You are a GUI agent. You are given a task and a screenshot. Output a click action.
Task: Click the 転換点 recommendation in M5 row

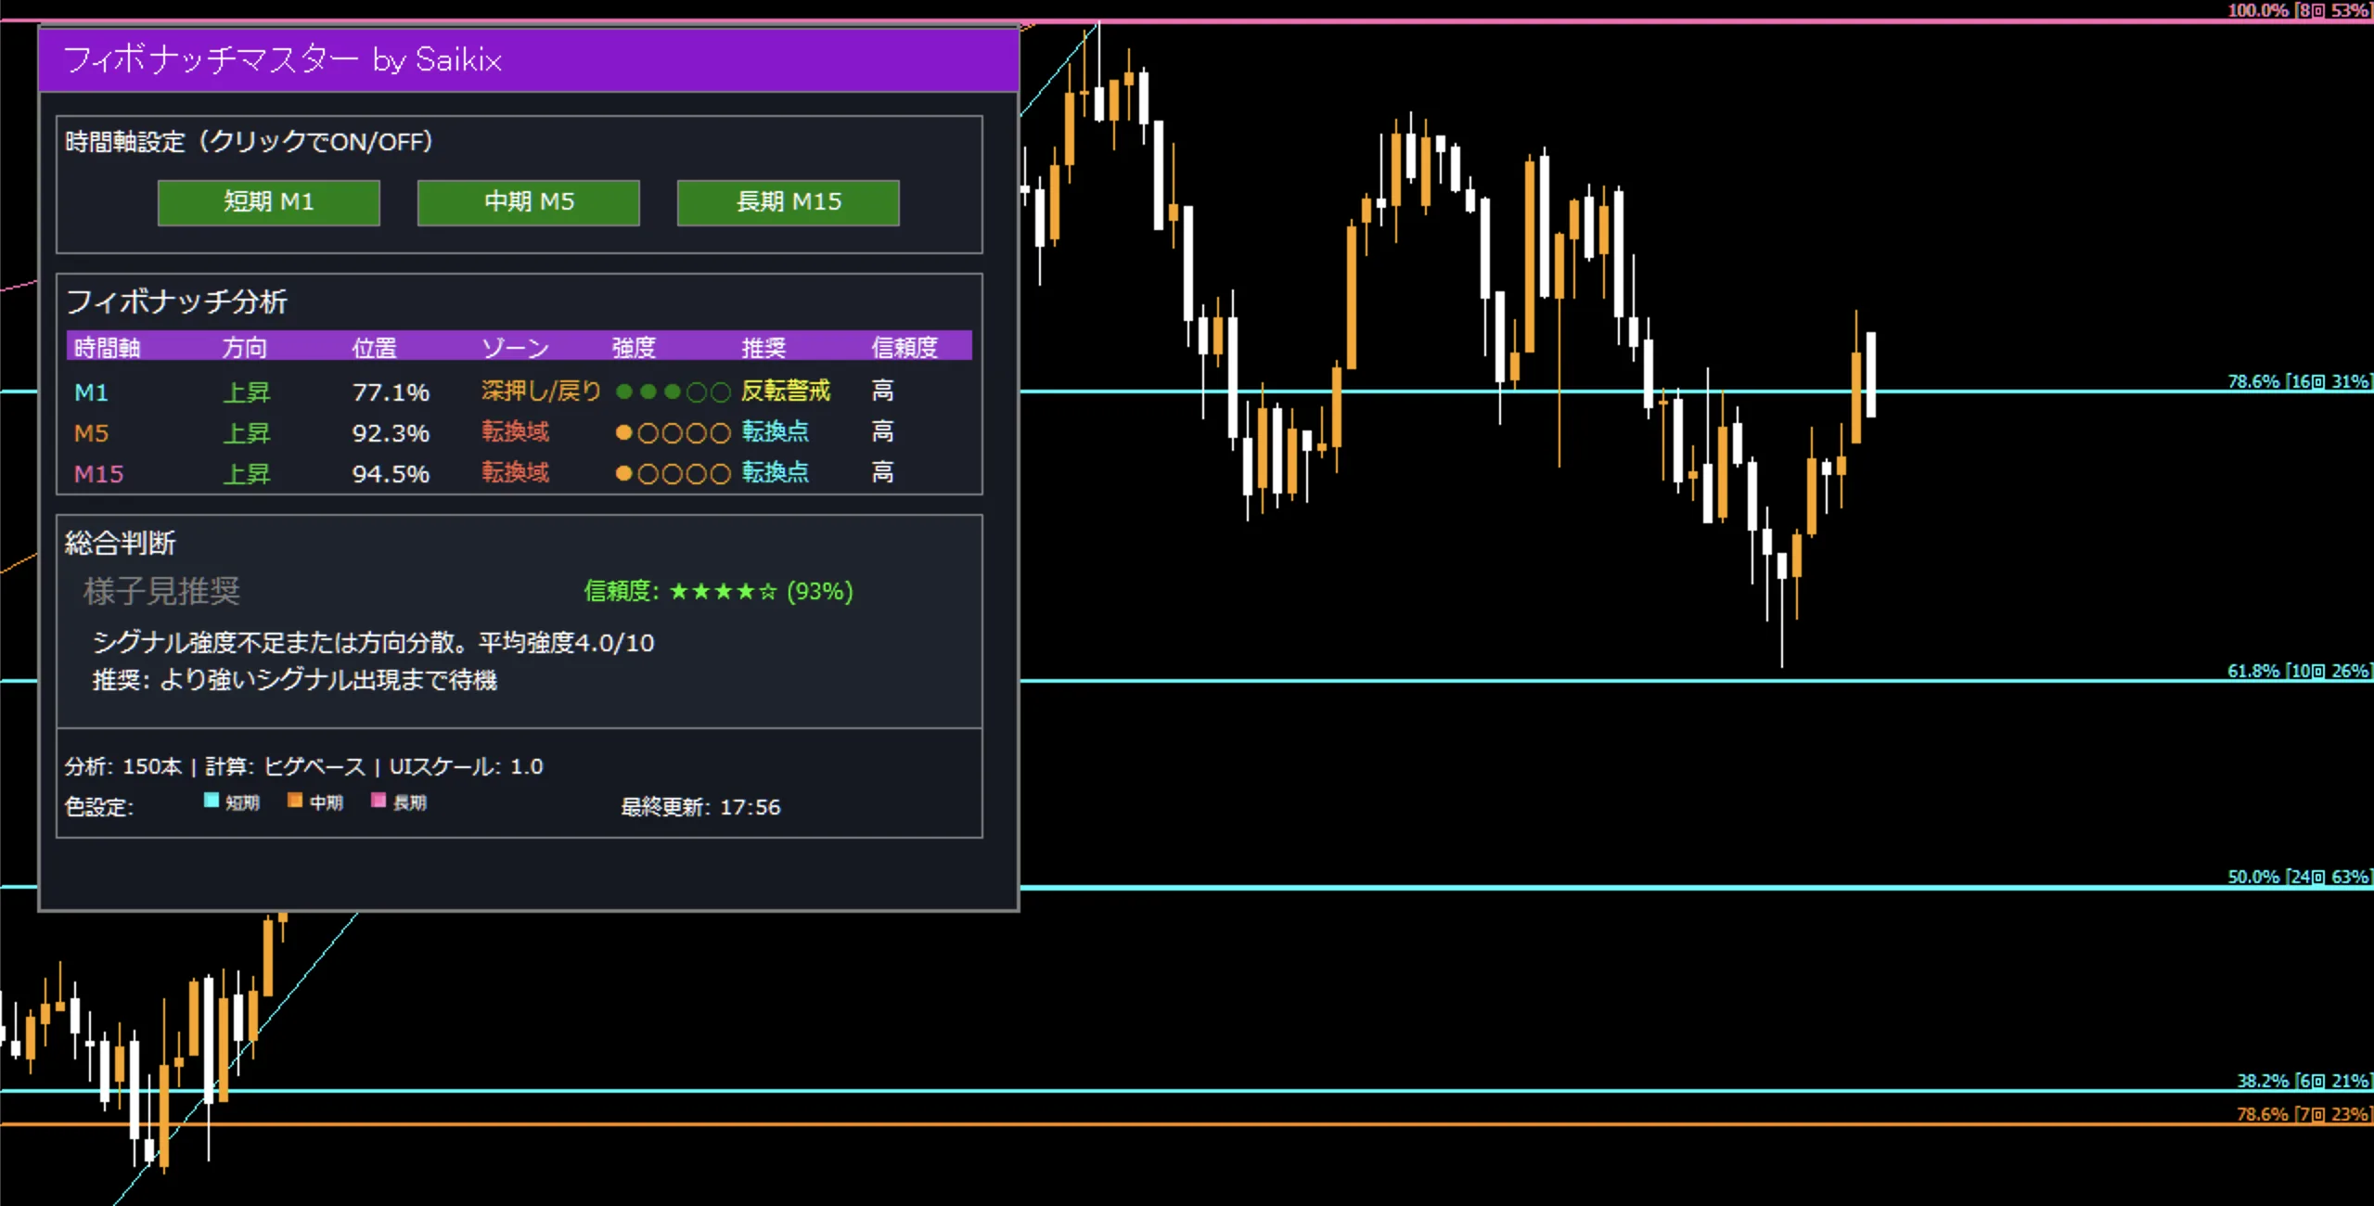click(x=776, y=432)
